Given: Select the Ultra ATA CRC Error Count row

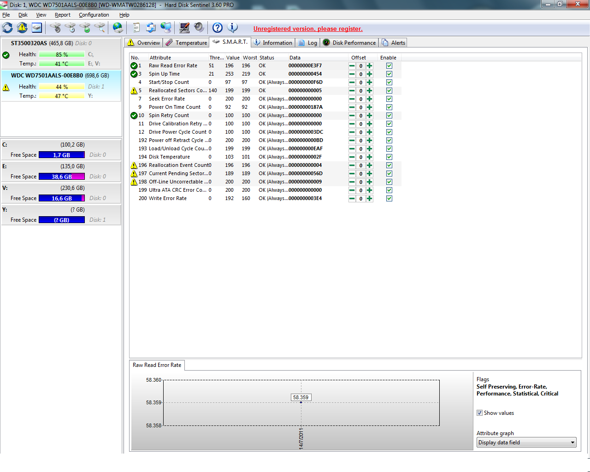Looking at the screenshot, I should [x=265, y=190].
